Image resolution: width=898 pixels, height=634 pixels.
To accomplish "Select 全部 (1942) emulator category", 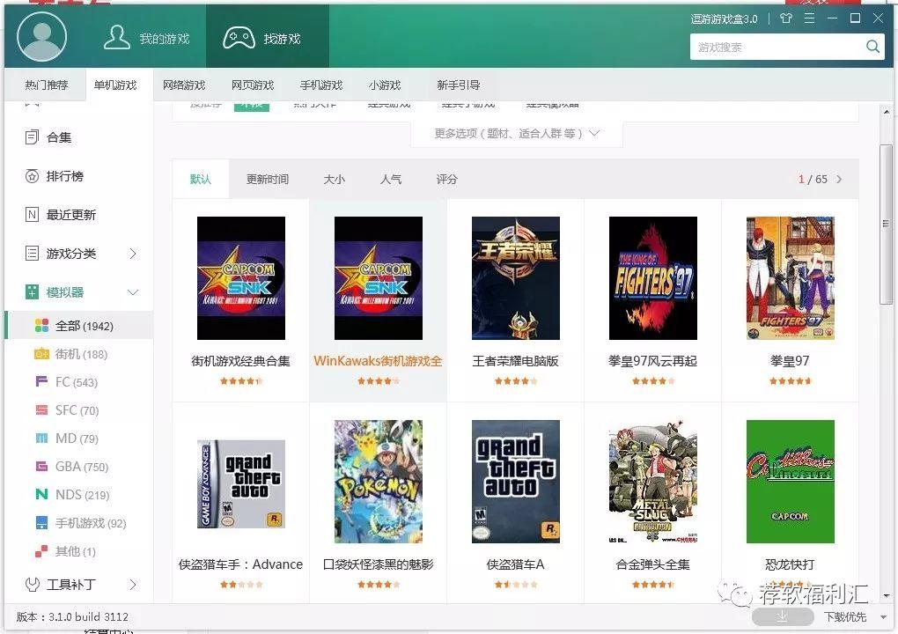I will tap(79, 325).
